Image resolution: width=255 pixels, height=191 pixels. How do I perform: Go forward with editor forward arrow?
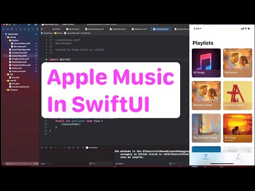pos(48,29)
